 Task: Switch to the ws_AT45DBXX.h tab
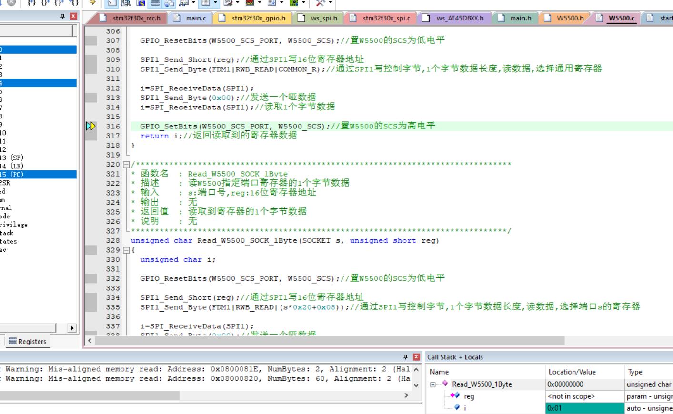pyautogui.click(x=454, y=18)
